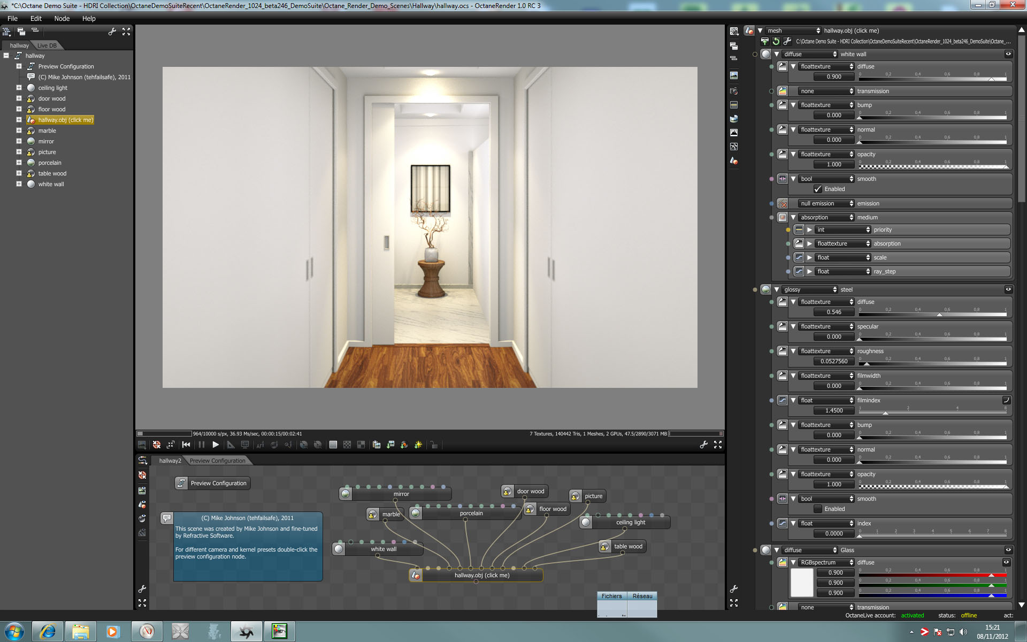Click wrench icon in outliner panel

(112, 32)
